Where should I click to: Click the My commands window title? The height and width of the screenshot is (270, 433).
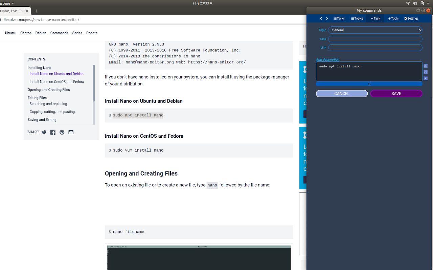coord(369,10)
